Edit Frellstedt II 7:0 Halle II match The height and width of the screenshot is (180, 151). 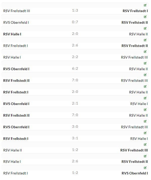145,110
